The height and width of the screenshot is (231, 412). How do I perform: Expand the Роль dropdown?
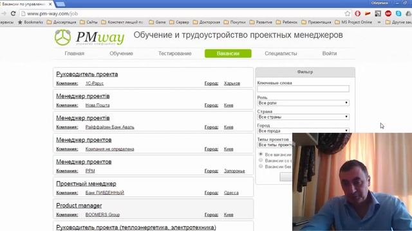(303, 103)
